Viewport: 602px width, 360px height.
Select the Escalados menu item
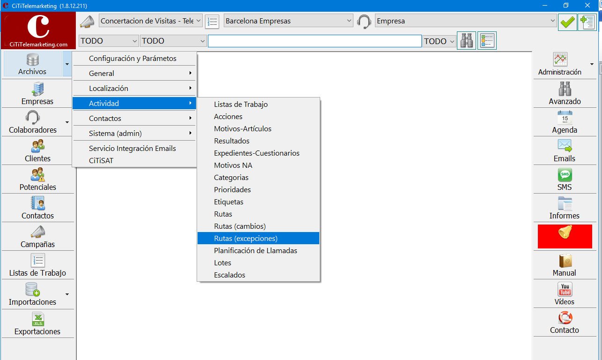pos(258,275)
